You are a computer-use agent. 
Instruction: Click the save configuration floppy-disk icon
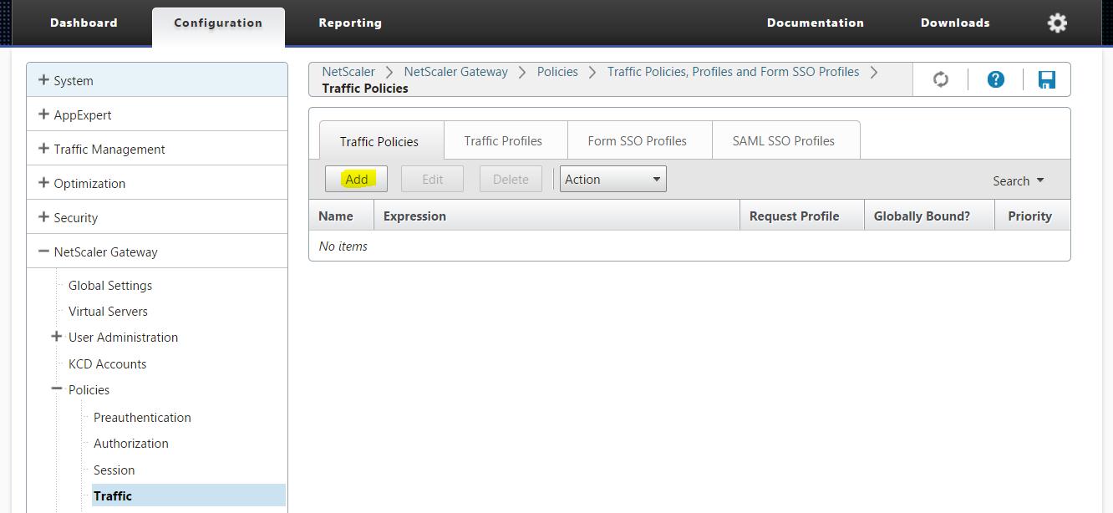pos(1046,79)
